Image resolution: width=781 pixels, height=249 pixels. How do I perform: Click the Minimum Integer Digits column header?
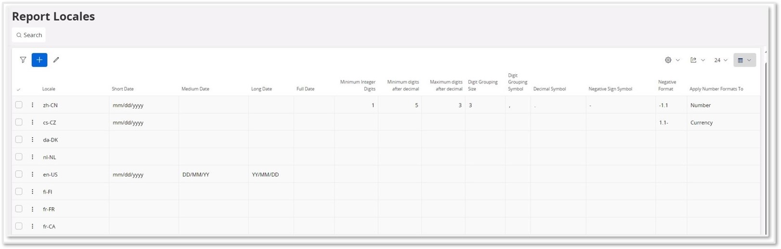coord(358,85)
